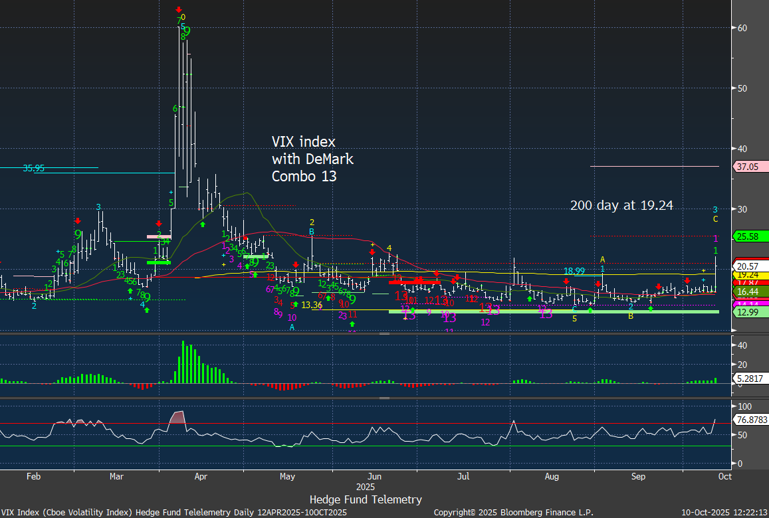
Task: Click the red down arrow above April's spike
Action: point(179,9)
